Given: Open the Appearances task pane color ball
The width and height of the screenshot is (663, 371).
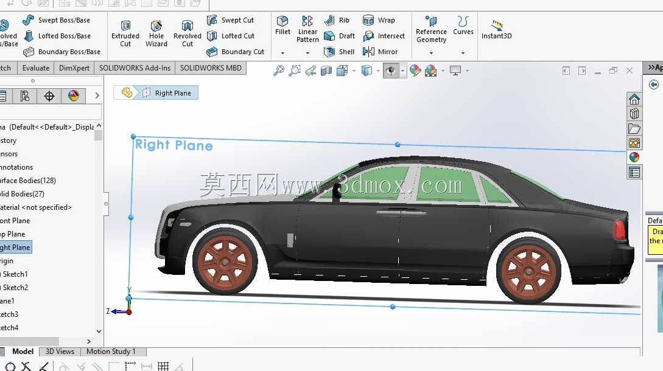Looking at the screenshot, I should [634, 157].
